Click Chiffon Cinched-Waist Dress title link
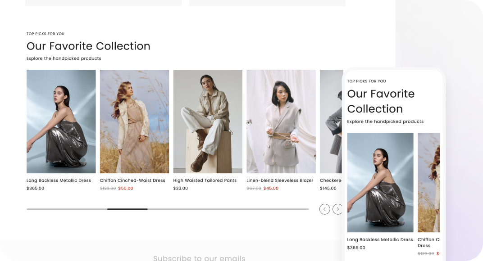 click(x=132, y=180)
